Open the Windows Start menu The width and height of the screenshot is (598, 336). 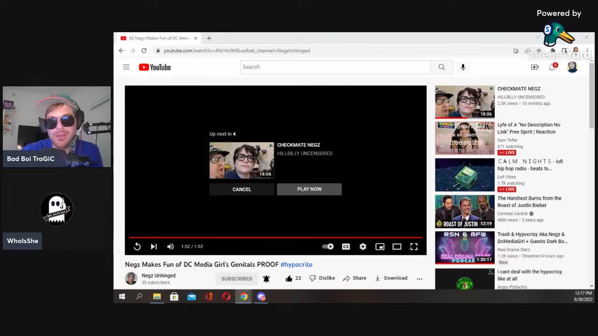(x=122, y=297)
